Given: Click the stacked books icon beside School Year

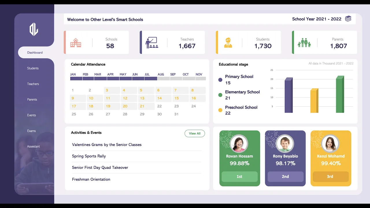Looking at the screenshot, I should click(348, 19).
